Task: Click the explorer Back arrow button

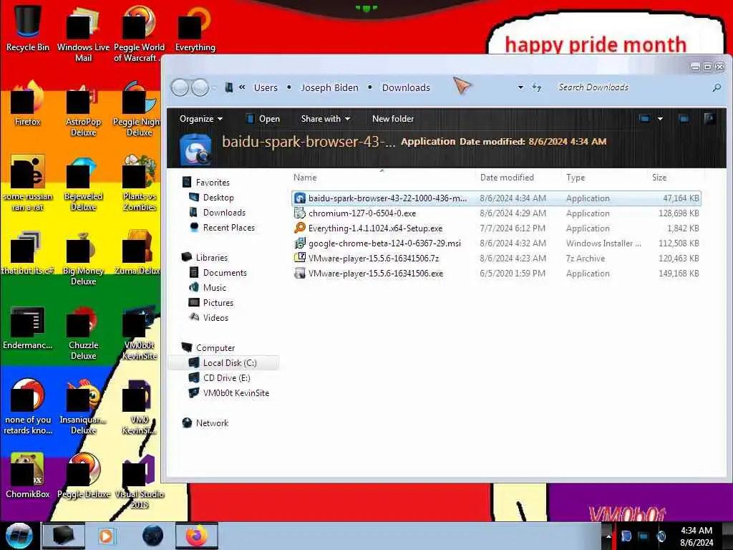Action: click(x=180, y=87)
